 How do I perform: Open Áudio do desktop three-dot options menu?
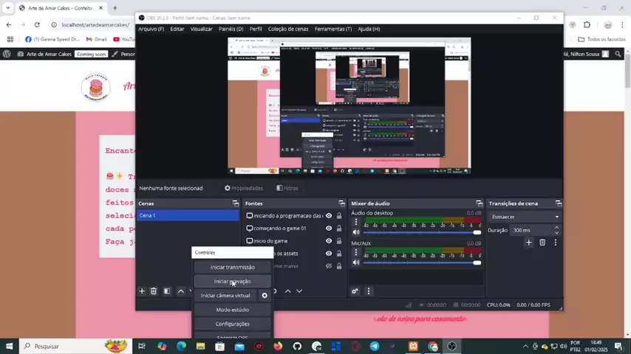[355, 222]
